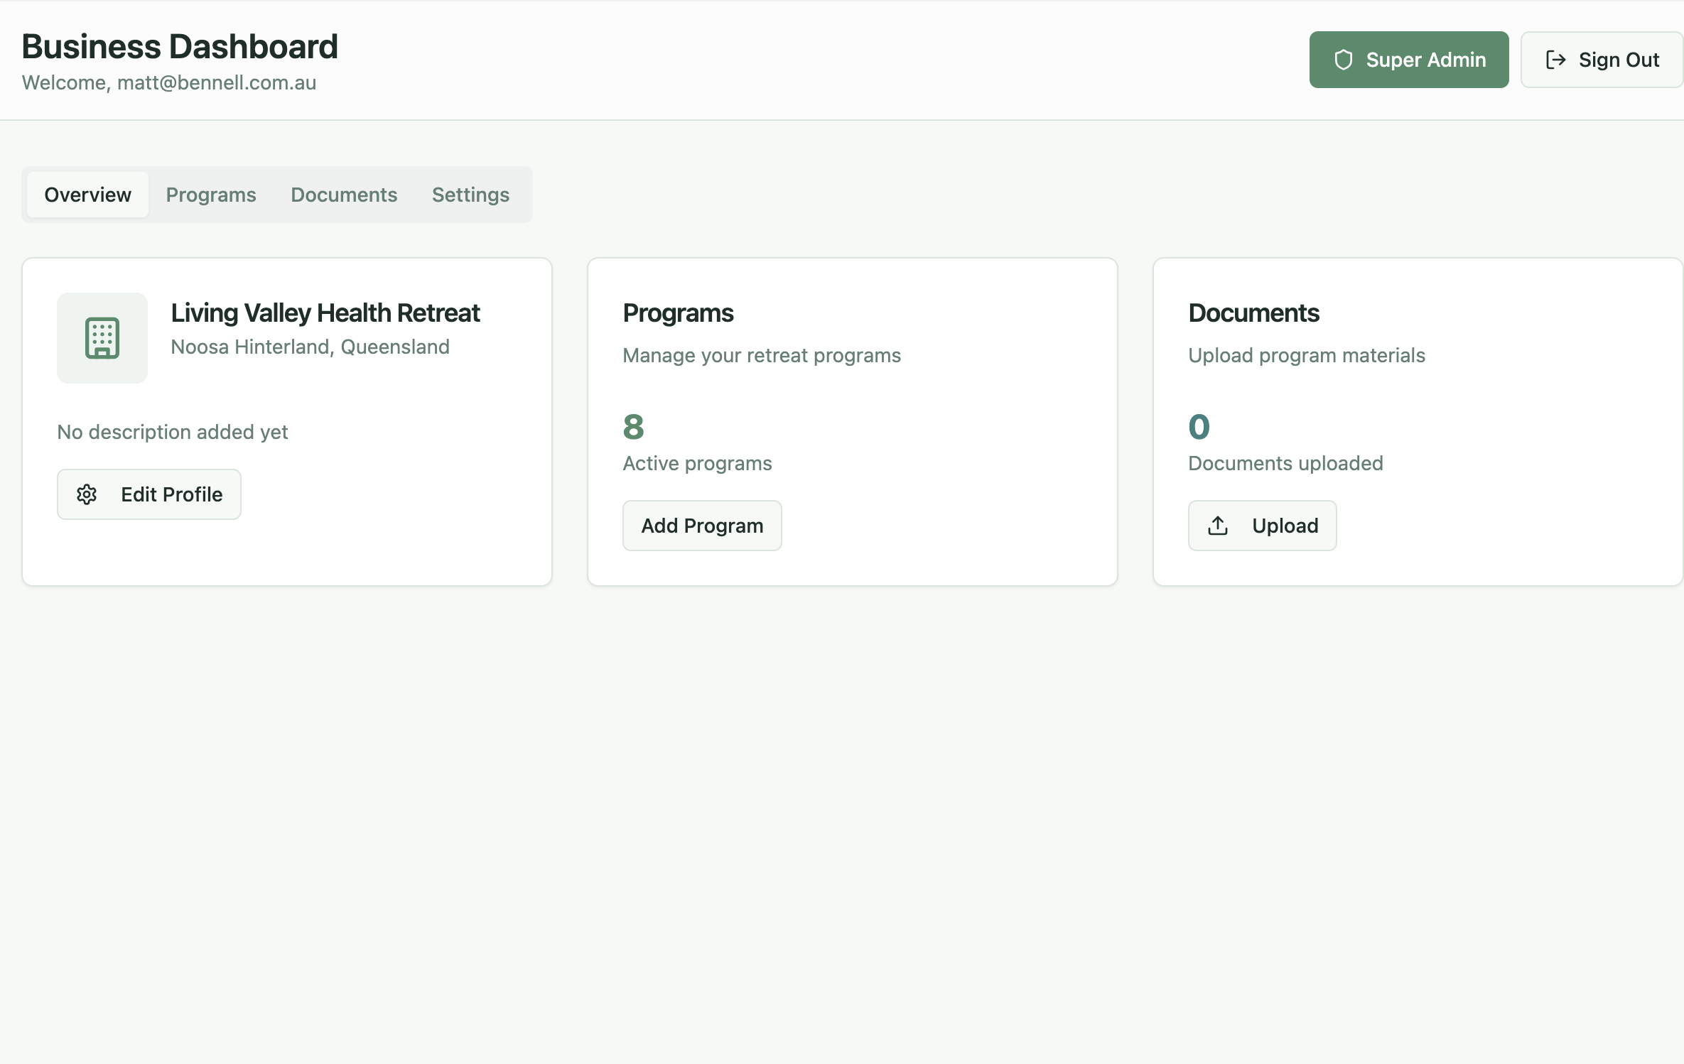Image resolution: width=1684 pixels, height=1064 pixels.
Task: Open the Documents tab
Action: tap(344, 195)
